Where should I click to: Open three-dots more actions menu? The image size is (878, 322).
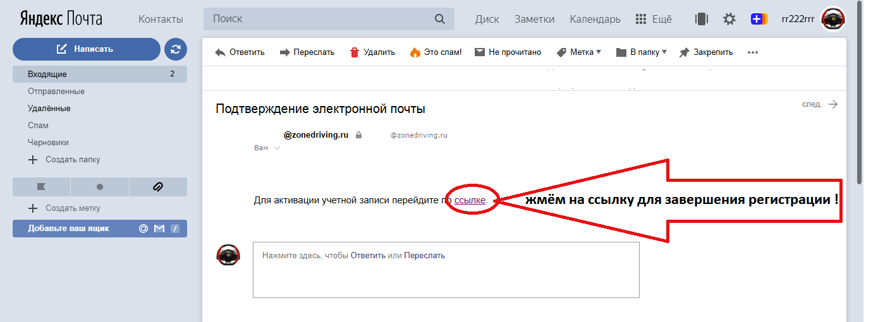pos(752,52)
